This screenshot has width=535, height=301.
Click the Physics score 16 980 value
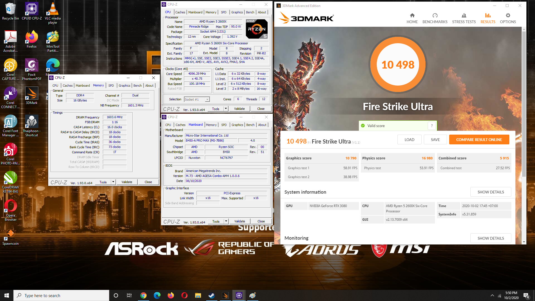click(x=427, y=158)
